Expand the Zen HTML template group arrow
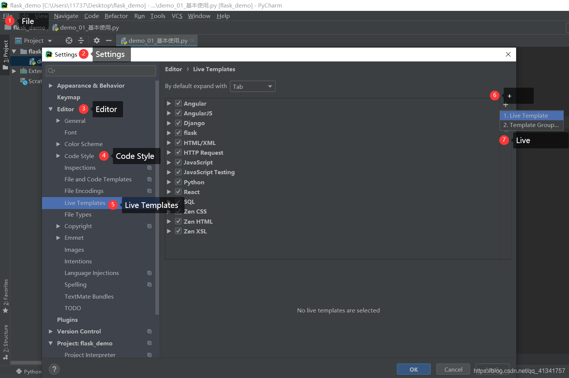This screenshot has width=569, height=378. [169, 221]
